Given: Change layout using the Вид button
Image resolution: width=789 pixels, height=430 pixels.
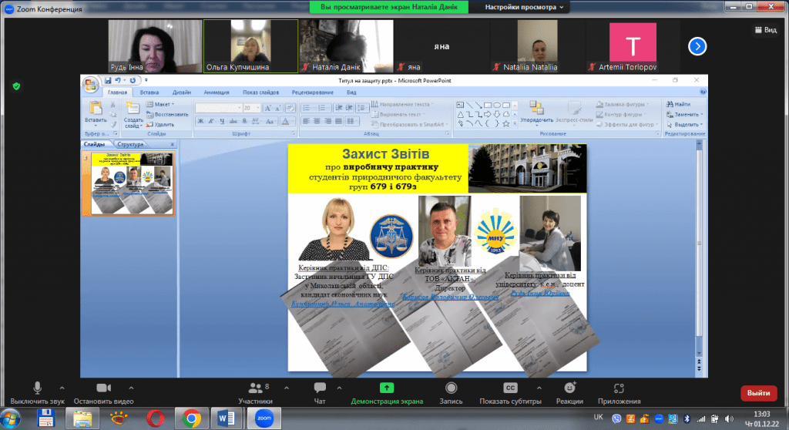Looking at the screenshot, I should coord(765,30).
